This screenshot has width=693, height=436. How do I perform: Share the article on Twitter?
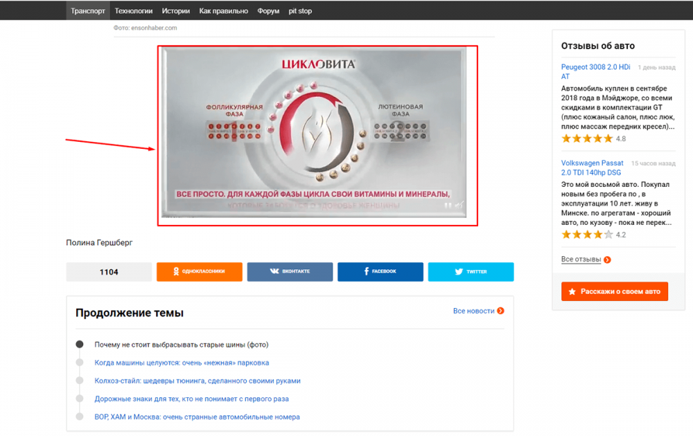coord(471,272)
